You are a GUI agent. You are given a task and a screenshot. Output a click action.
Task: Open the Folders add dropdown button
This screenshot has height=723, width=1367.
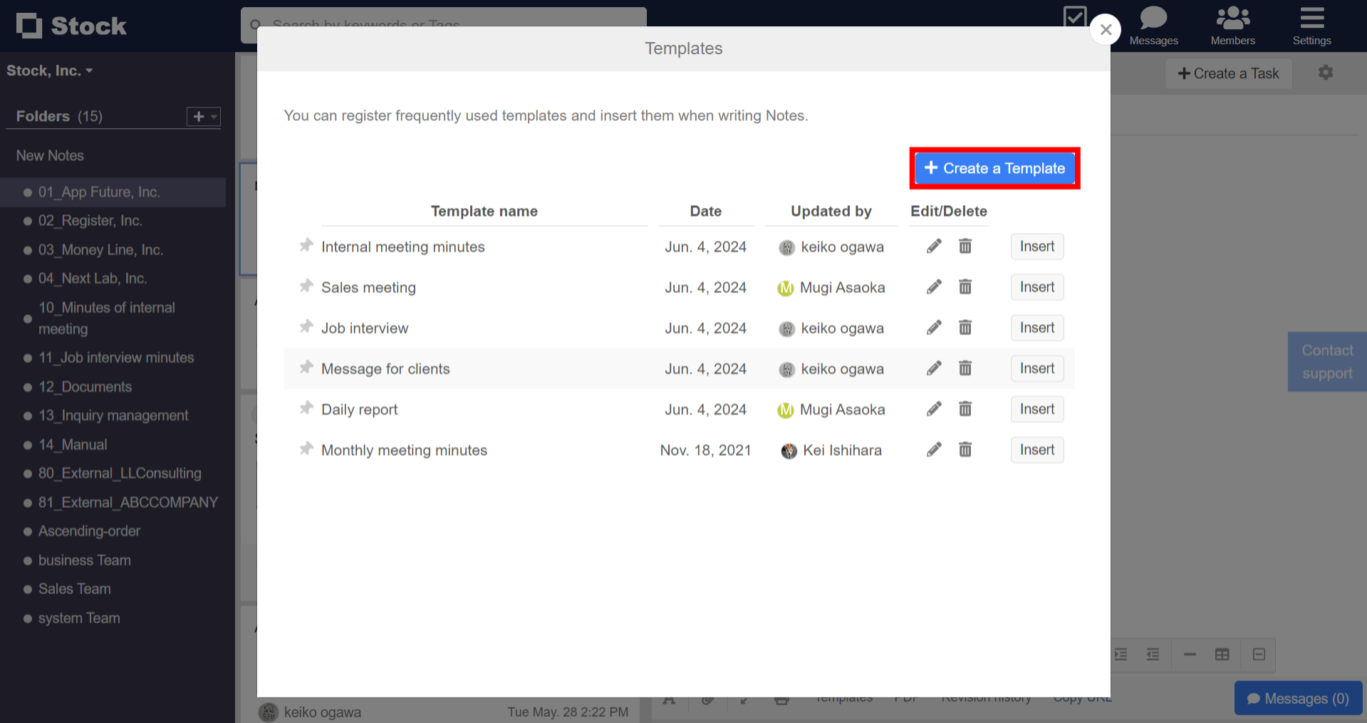[x=204, y=116]
